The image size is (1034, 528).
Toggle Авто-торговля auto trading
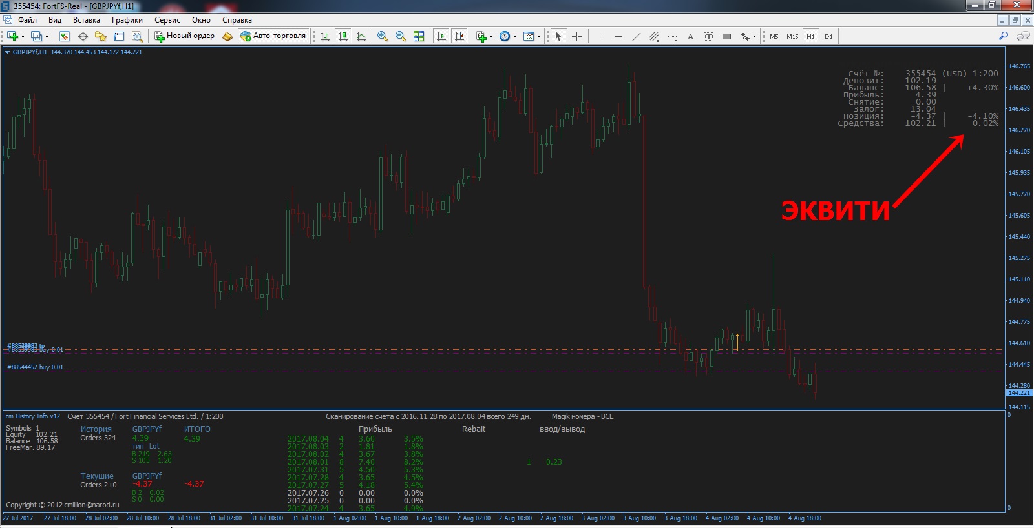[273, 36]
